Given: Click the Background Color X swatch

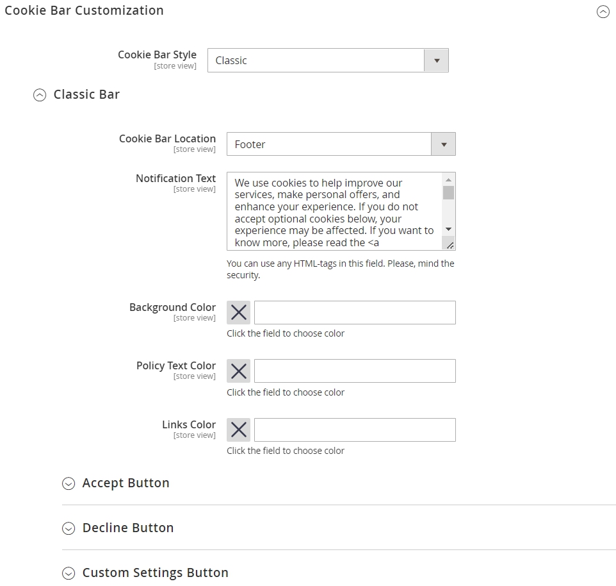Looking at the screenshot, I should pyautogui.click(x=238, y=313).
